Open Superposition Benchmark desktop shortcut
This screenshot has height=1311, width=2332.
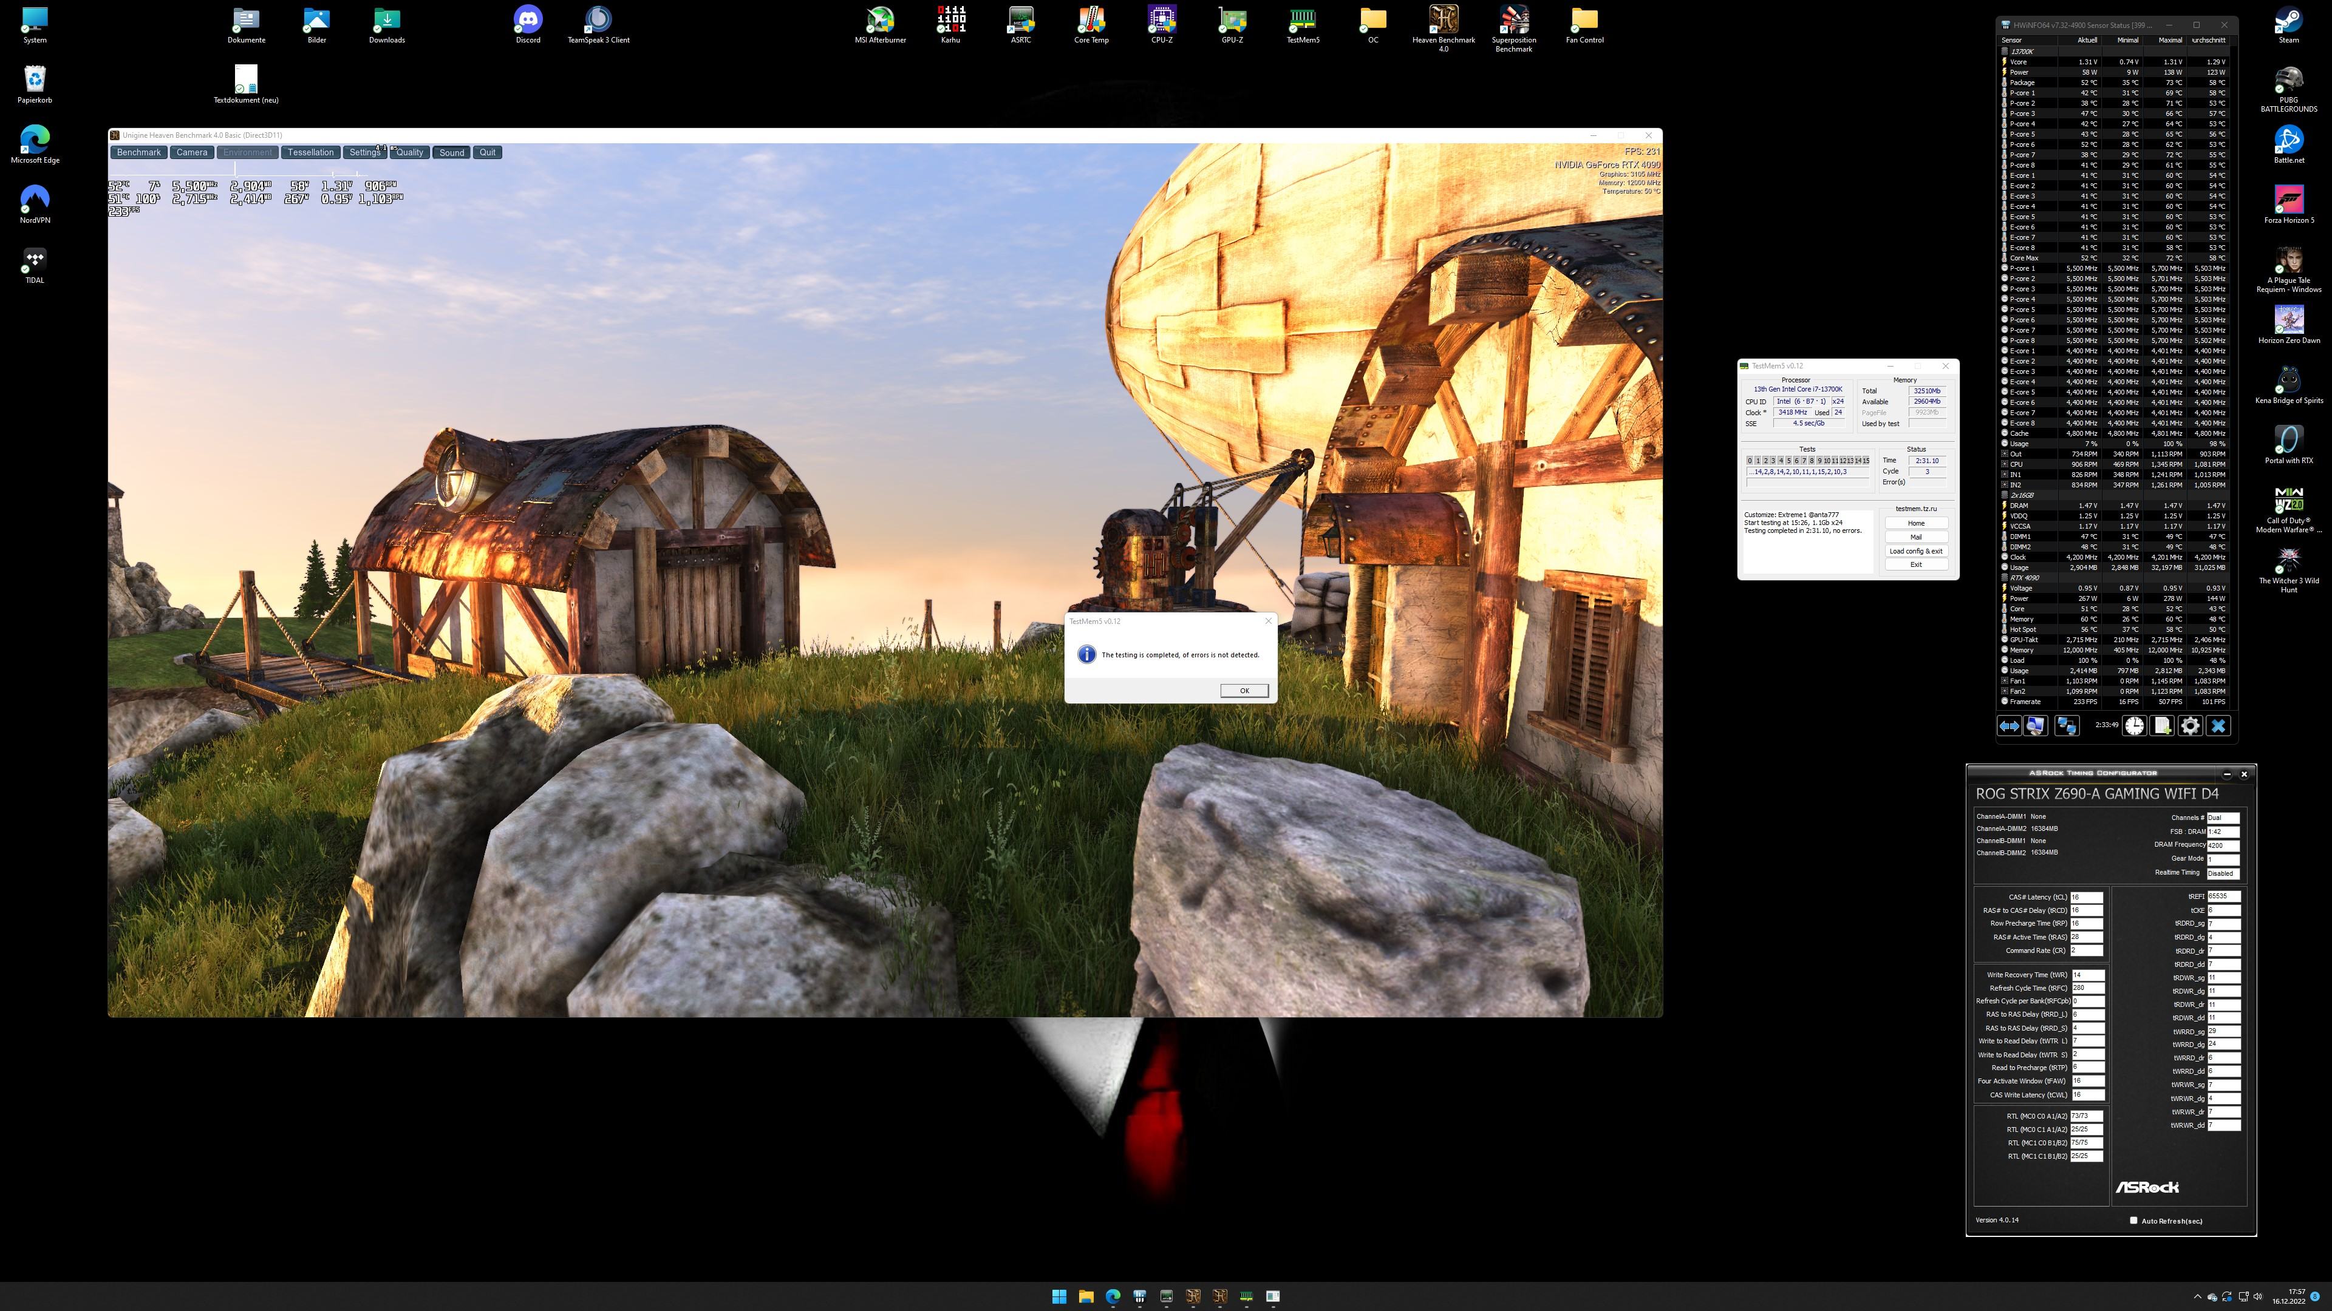click(x=1513, y=28)
